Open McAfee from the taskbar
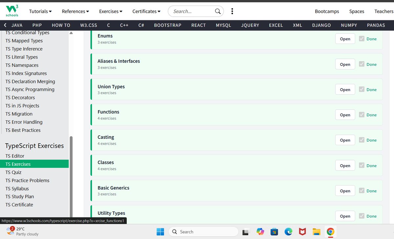 (302, 232)
